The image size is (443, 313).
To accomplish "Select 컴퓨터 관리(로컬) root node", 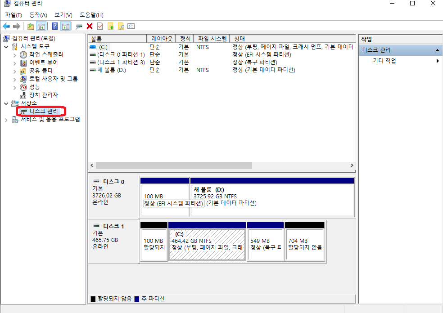I will click(x=34, y=38).
